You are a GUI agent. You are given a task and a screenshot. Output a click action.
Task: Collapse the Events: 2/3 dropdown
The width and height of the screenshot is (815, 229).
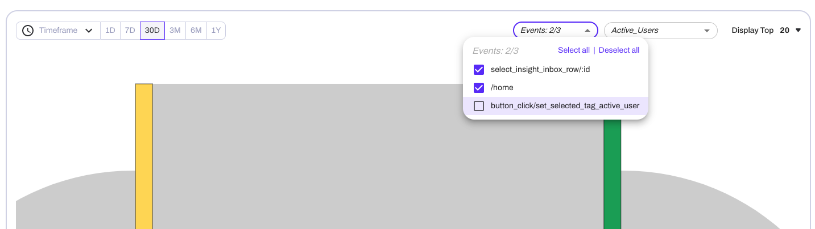tap(556, 31)
